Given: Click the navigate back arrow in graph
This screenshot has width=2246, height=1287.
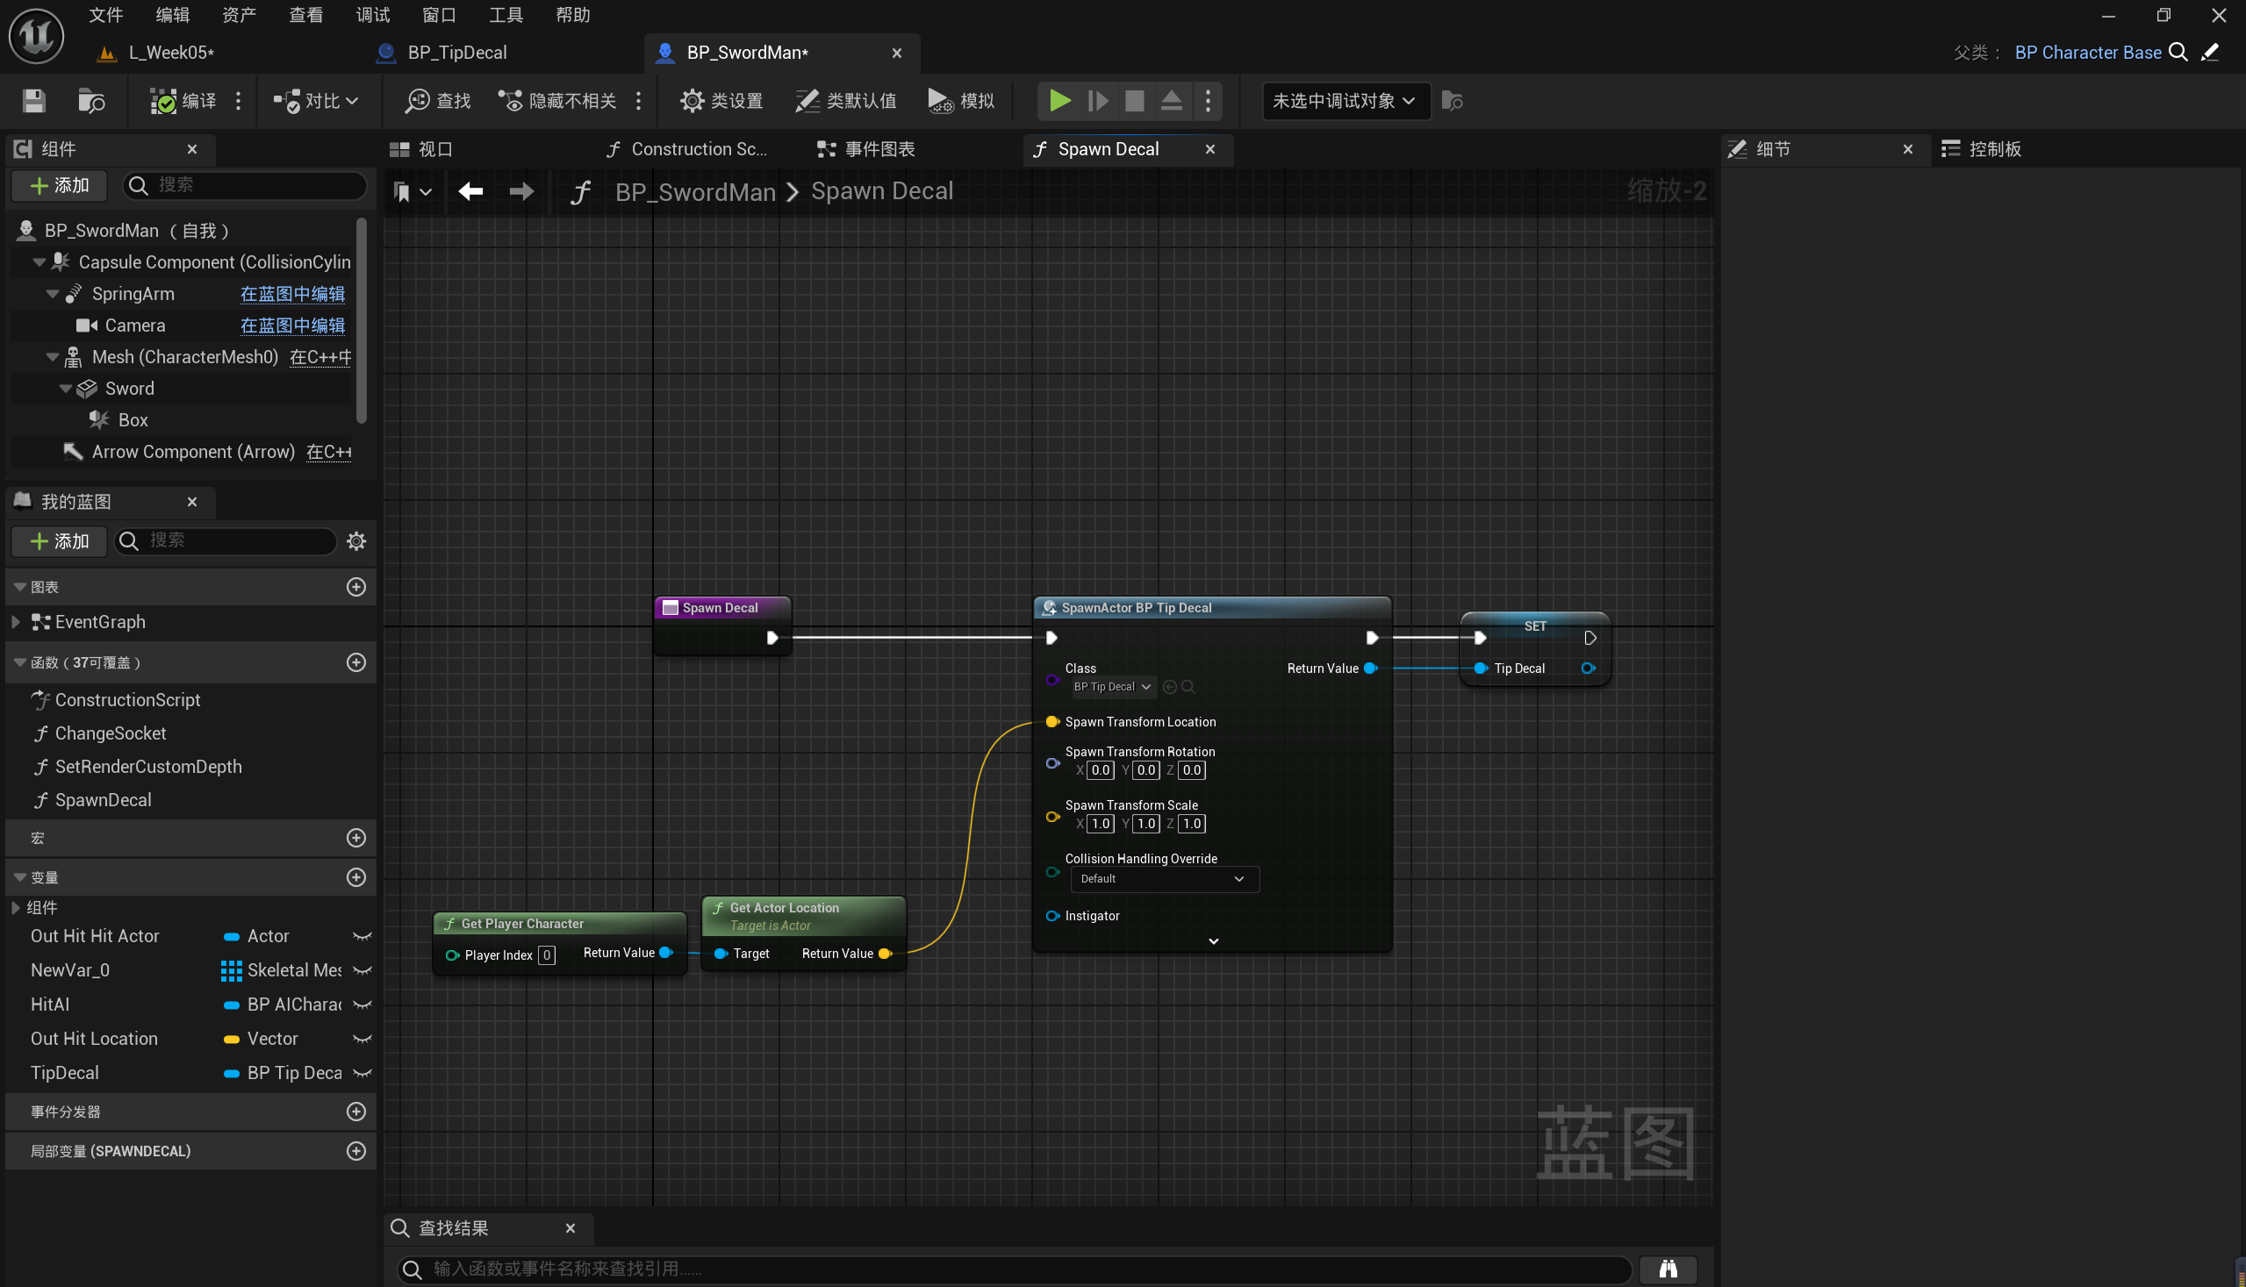Looking at the screenshot, I should tap(470, 191).
